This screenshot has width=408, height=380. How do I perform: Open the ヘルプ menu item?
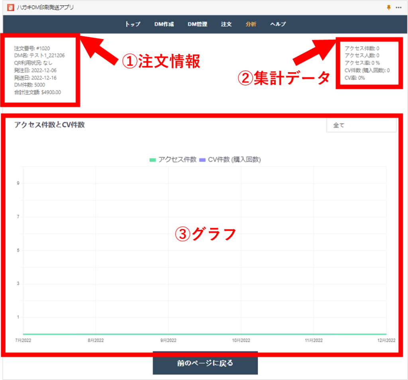click(x=278, y=24)
